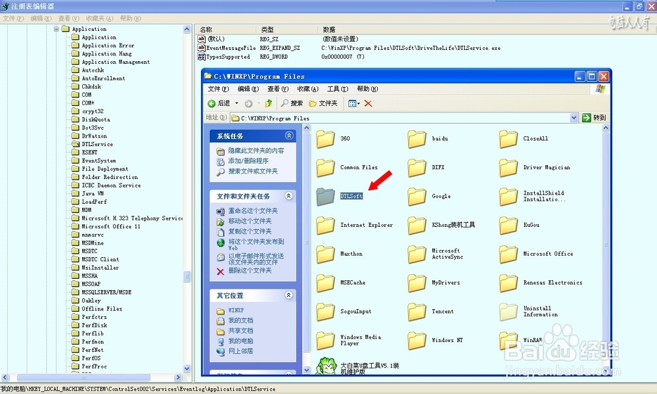Click registry tree vertical scrollbar thumb
The image size is (657, 394).
[x=187, y=276]
